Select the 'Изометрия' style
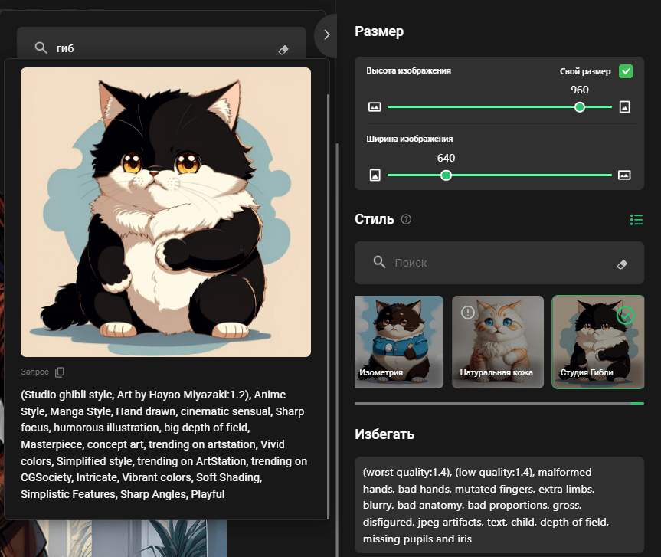This screenshot has width=661, height=557. [399, 342]
